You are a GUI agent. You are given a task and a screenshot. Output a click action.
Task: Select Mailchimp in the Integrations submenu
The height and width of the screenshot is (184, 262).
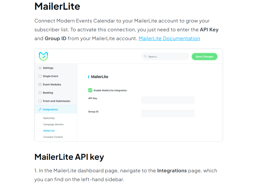[x=49, y=118]
